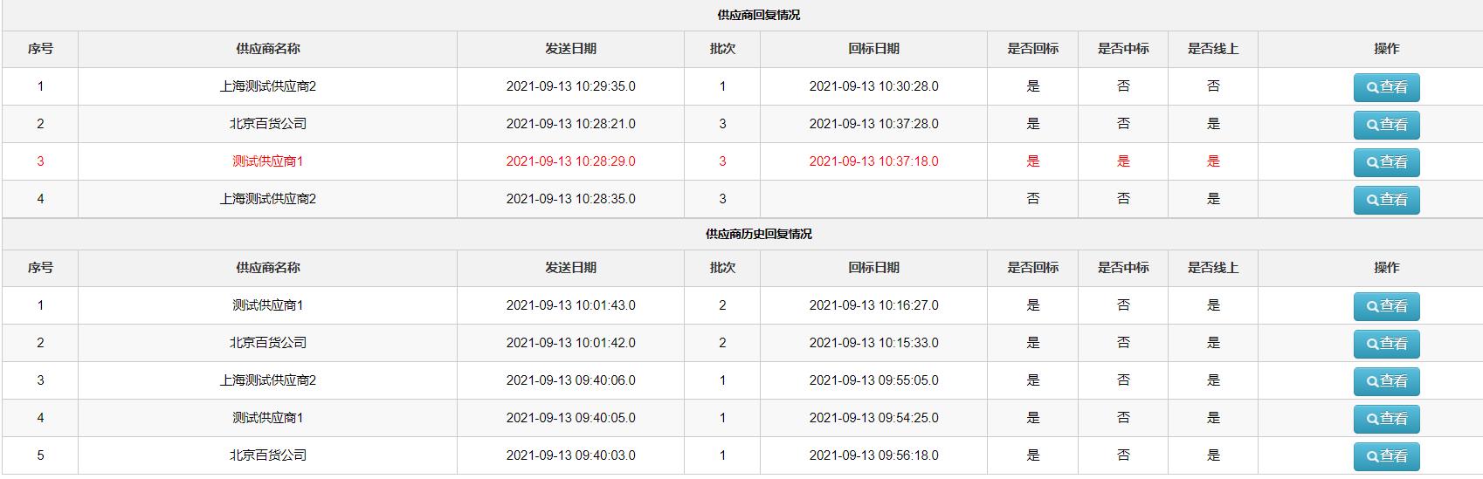Select 是否线上 header in history table
Image resolution: width=1483 pixels, height=479 pixels.
click(1213, 268)
